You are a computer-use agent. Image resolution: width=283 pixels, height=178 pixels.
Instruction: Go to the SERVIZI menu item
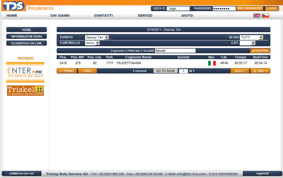pos(145,16)
